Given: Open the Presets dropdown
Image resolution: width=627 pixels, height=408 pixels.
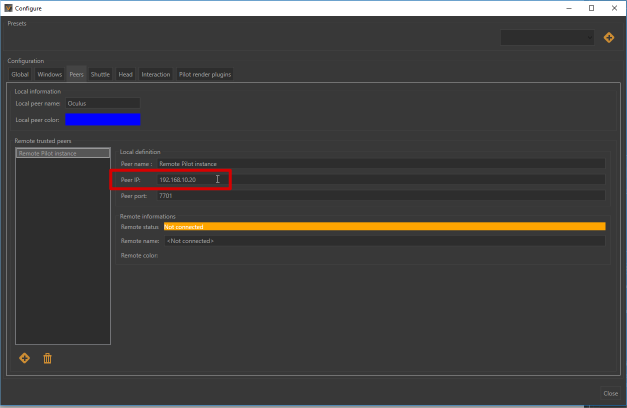Looking at the screenshot, I should point(547,37).
